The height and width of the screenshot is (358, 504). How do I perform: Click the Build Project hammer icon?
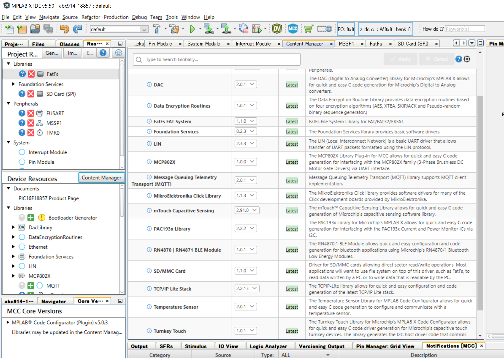157,29
